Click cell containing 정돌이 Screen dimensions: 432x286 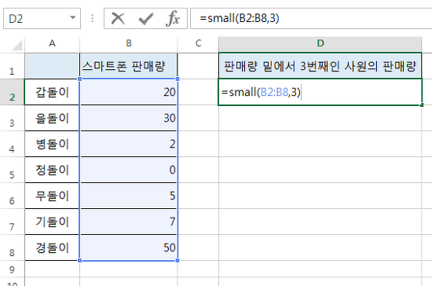pyautogui.click(x=52, y=170)
